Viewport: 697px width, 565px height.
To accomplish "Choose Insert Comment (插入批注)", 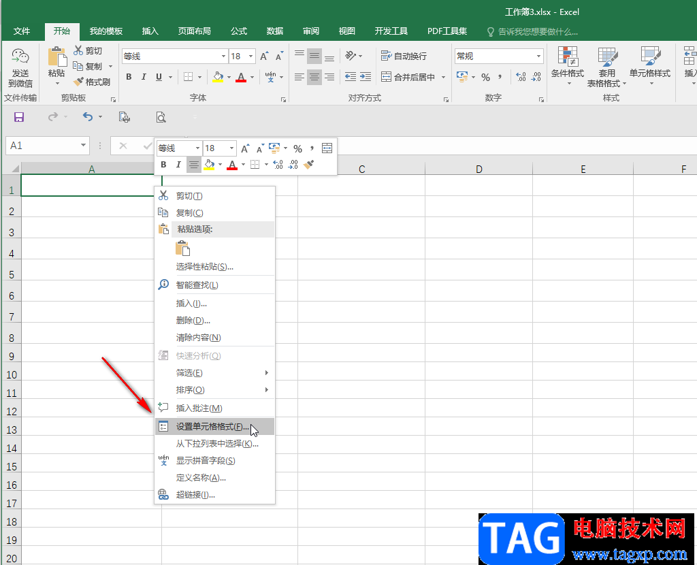I will click(x=214, y=408).
